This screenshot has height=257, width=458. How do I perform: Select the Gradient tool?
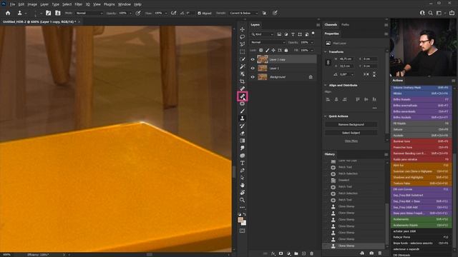pos(242,141)
